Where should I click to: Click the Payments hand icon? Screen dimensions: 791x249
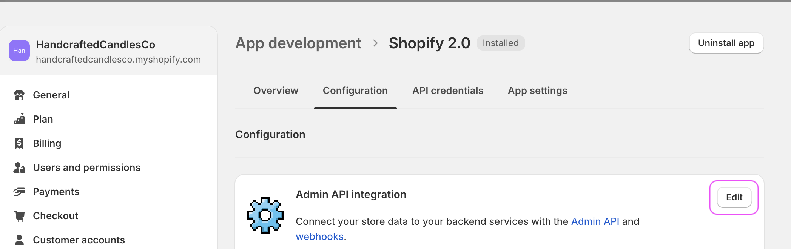click(19, 192)
